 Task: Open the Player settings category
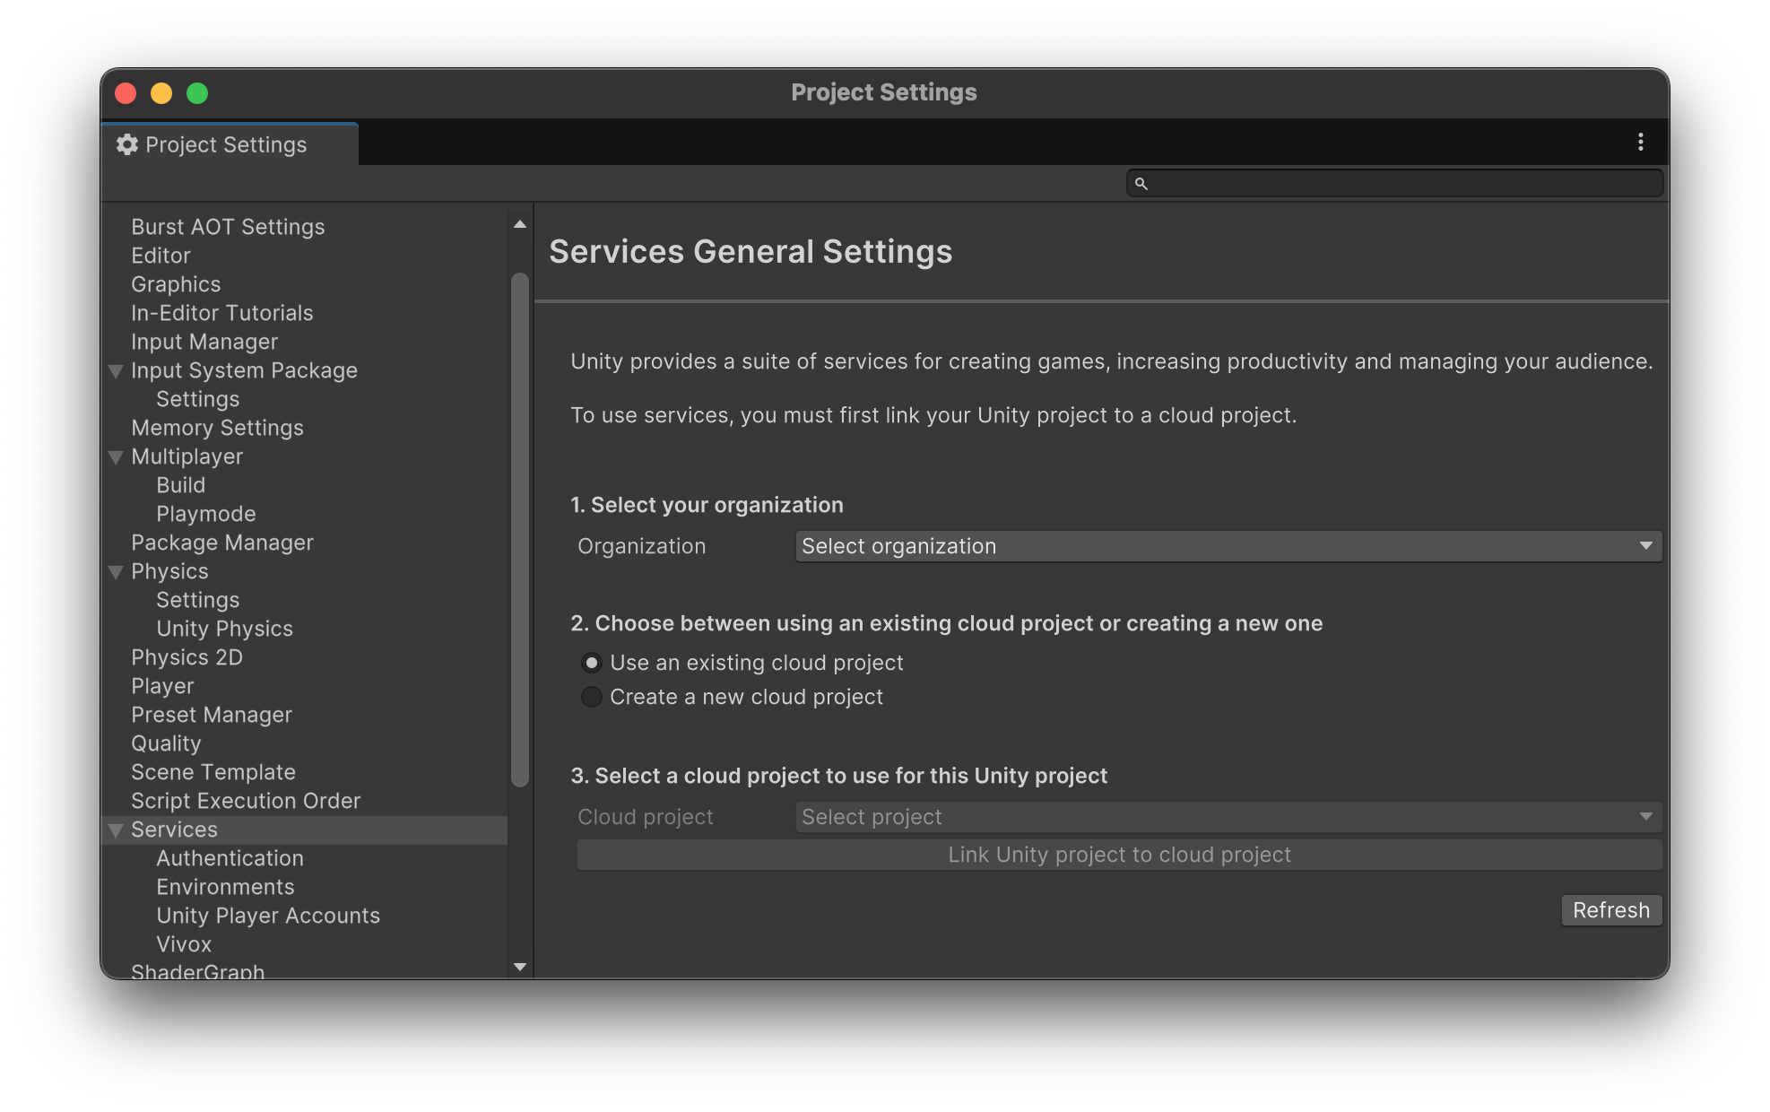click(x=162, y=686)
